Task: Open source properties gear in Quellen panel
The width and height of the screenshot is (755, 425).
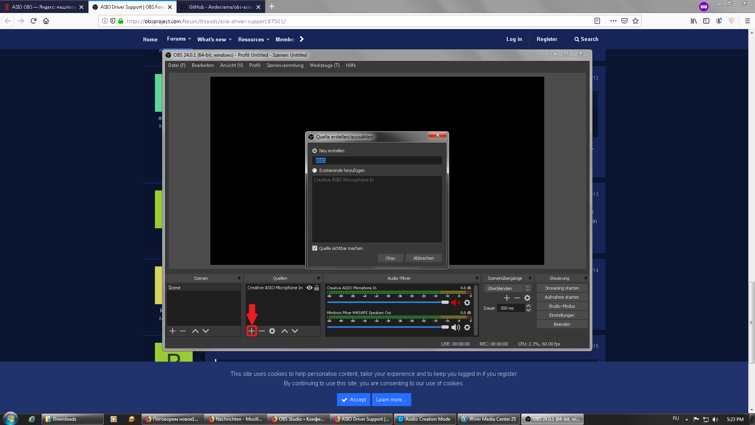Action: click(x=272, y=331)
